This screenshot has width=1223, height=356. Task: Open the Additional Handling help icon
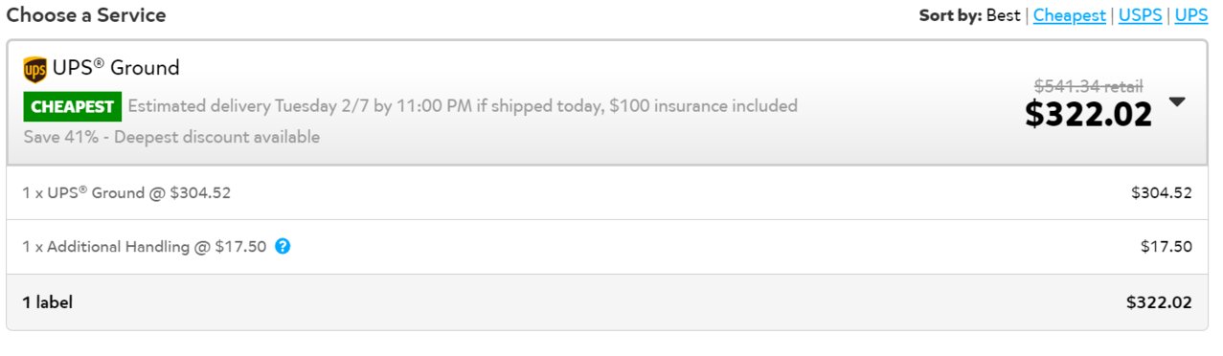tap(283, 246)
